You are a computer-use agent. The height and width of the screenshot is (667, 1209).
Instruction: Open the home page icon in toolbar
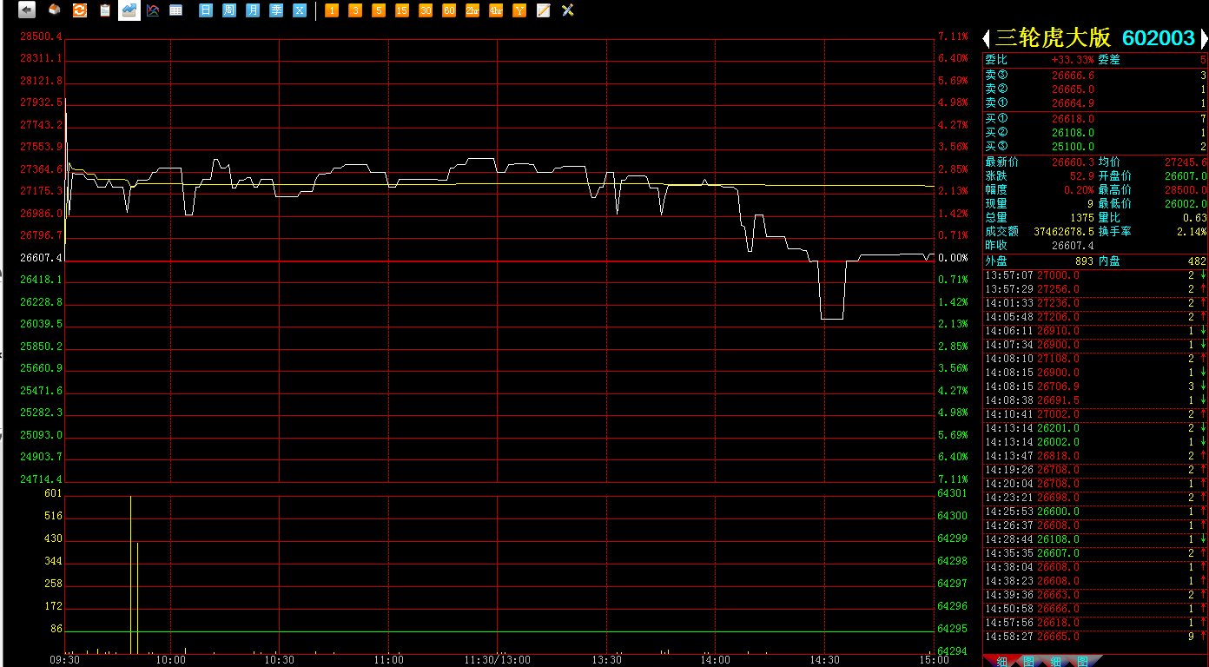tap(54, 10)
